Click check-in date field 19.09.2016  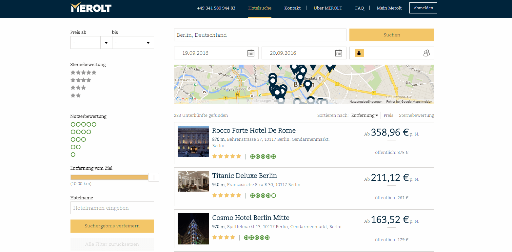(216, 53)
